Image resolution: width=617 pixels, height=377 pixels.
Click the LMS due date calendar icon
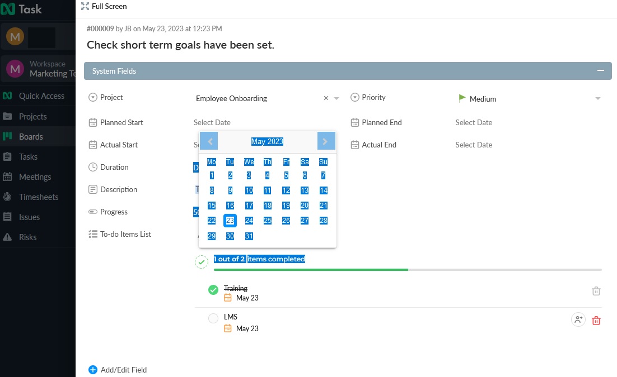tap(228, 328)
